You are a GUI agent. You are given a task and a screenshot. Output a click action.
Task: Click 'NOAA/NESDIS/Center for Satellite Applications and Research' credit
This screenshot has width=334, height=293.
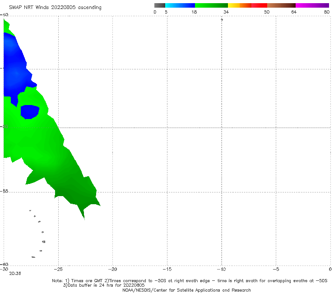pyautogui.click(x=186, y=290)
